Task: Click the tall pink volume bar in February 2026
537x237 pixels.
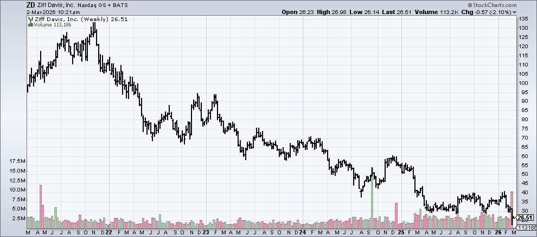Action: [512, 210]
